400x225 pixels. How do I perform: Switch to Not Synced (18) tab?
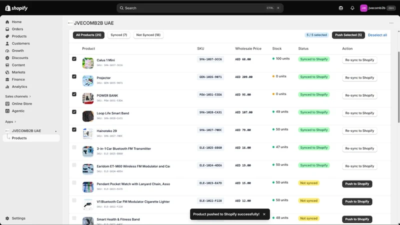(x=148, y=35)
